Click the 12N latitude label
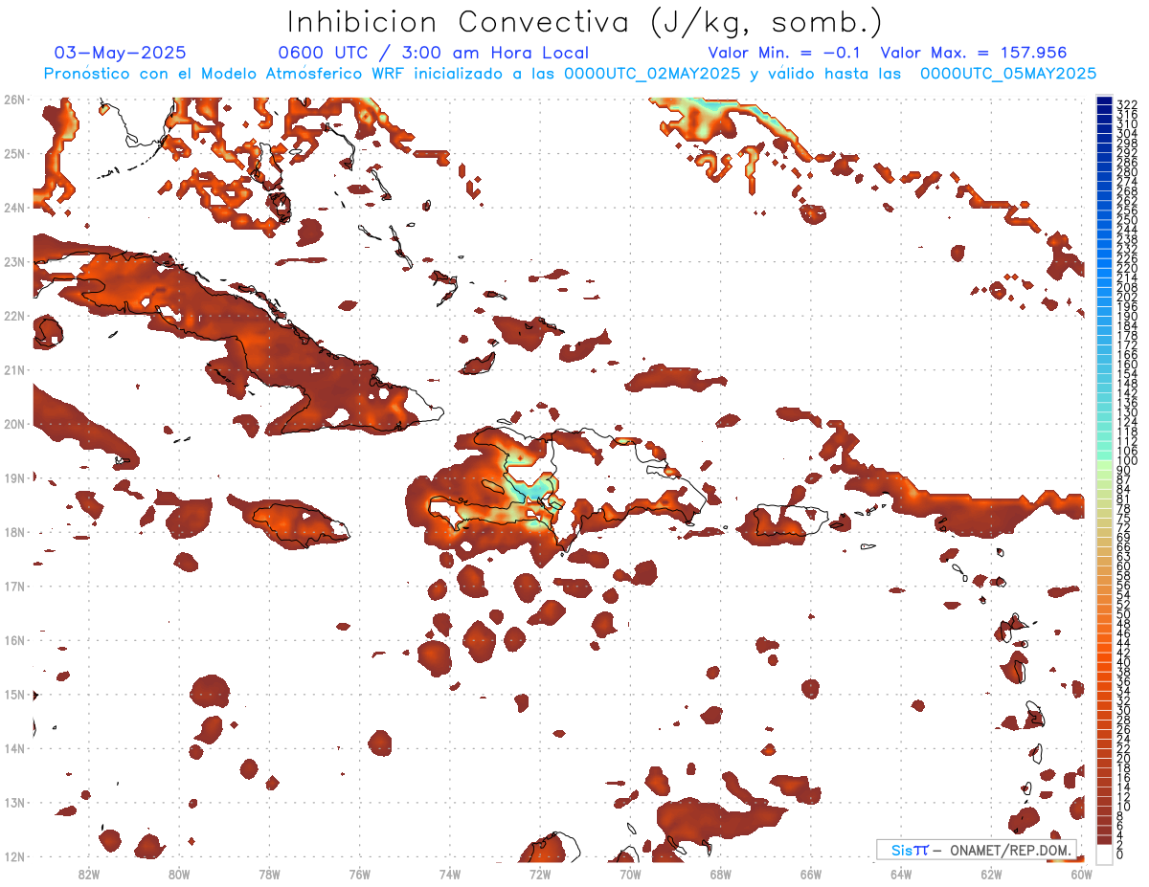 pyautogui.click(x=14, y=856)
